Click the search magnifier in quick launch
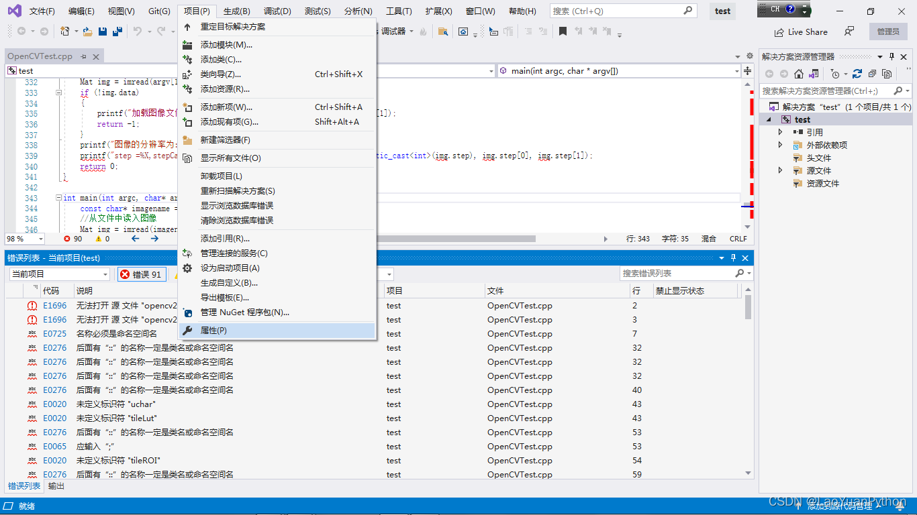917x515 pixels. 688,11
